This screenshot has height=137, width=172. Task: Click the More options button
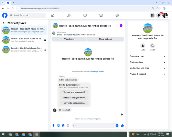[105, 39]
